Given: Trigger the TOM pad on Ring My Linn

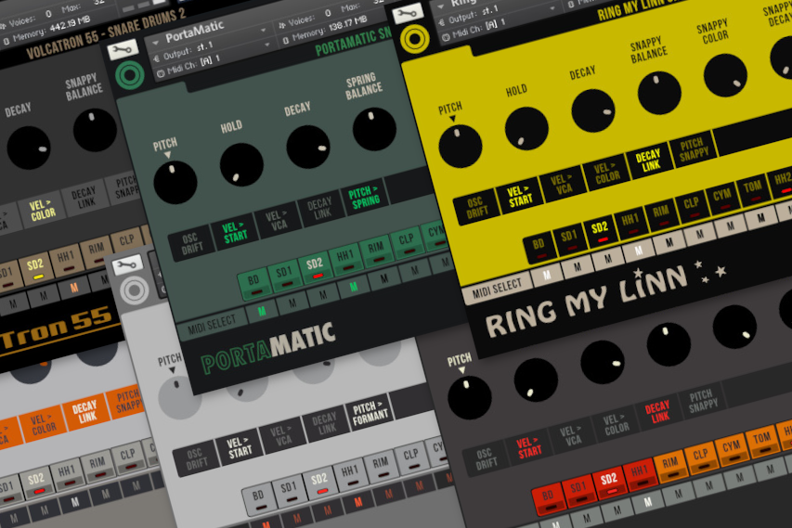Looking at the screenshot, I should tap(752, 190).
